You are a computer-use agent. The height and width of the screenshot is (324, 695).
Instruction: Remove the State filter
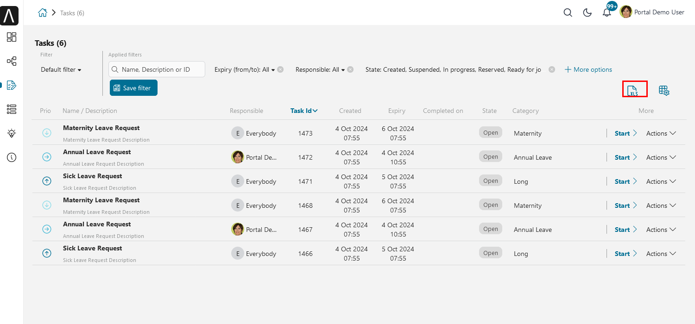pos(551,69)
